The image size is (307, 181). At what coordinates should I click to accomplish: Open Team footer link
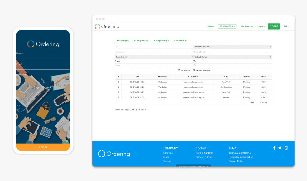[x=166, y=157]
